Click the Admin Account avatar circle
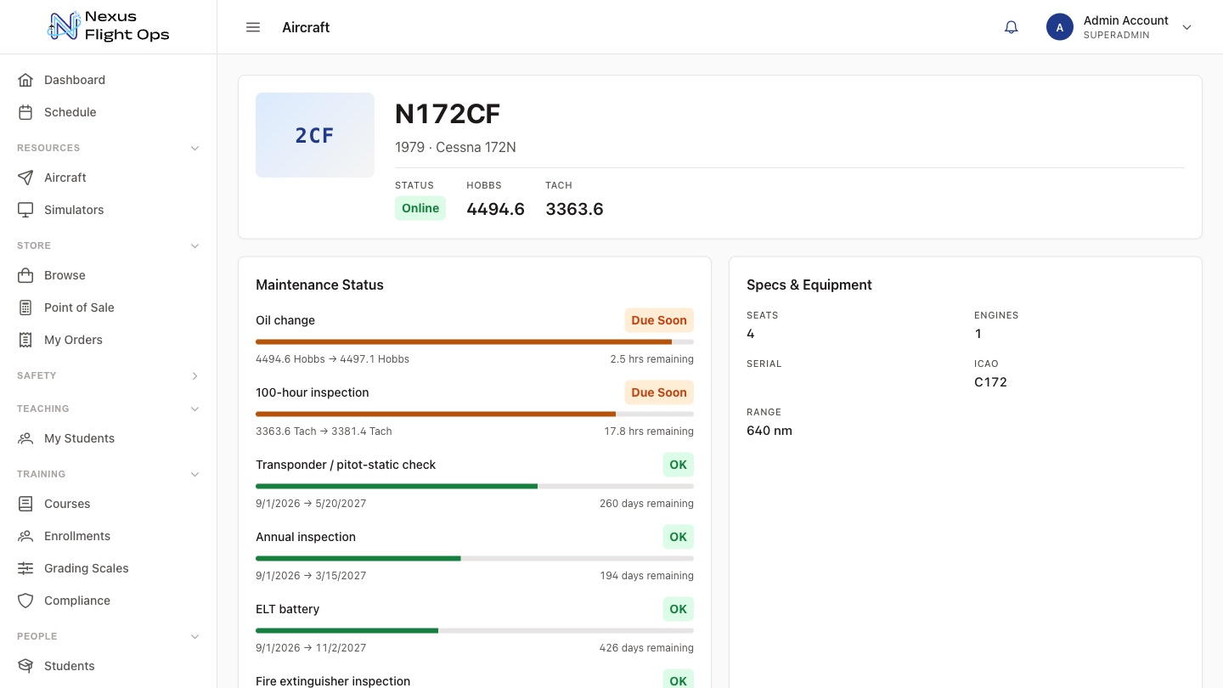The height and width of the screenshot is (688, 1223). click(1060, 27)
